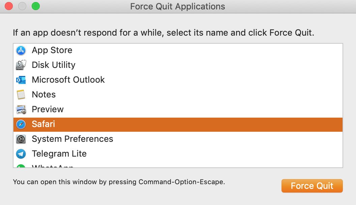The image size is (356, 205).
Task: Select Telegram Lite entry label
Action: (59, 154)
